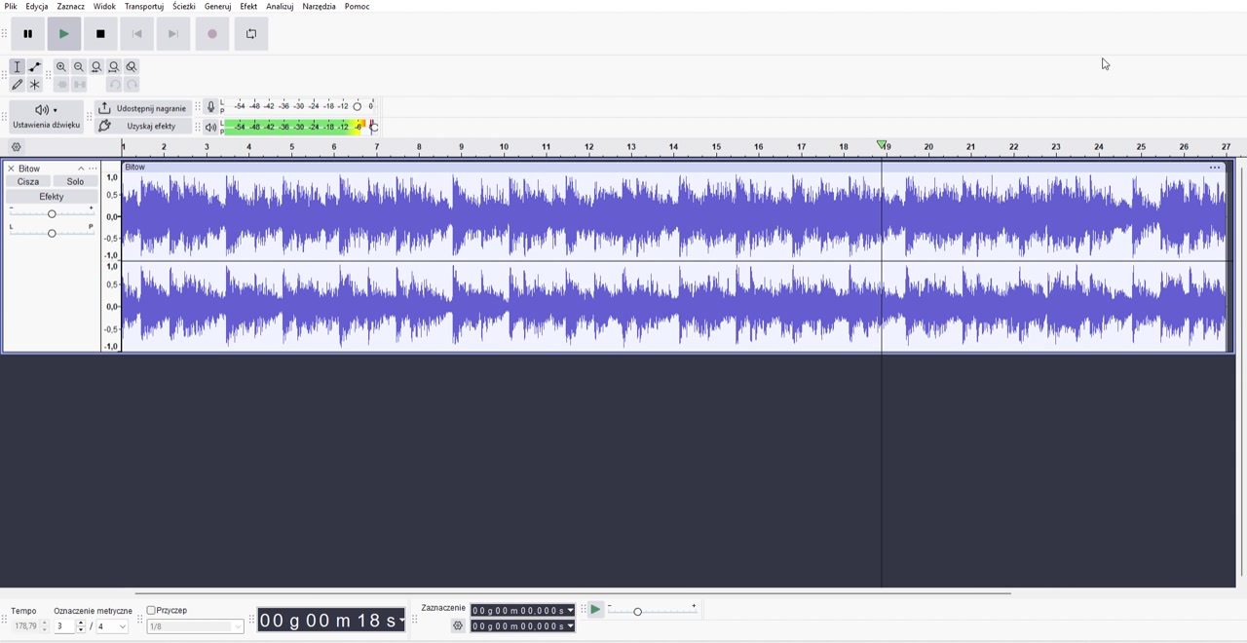The height and width of the screenshot is (643, 1247).
Task: Open the Pomoc menu
Action: click(357, 7)
